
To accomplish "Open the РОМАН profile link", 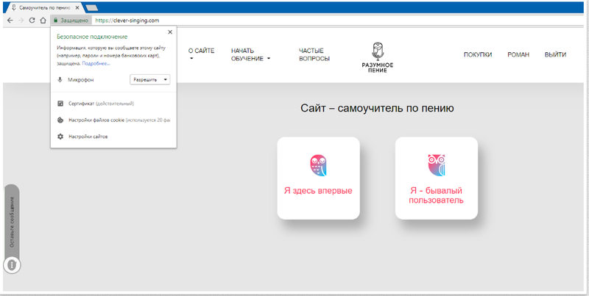I will click(x=518, y=54).
